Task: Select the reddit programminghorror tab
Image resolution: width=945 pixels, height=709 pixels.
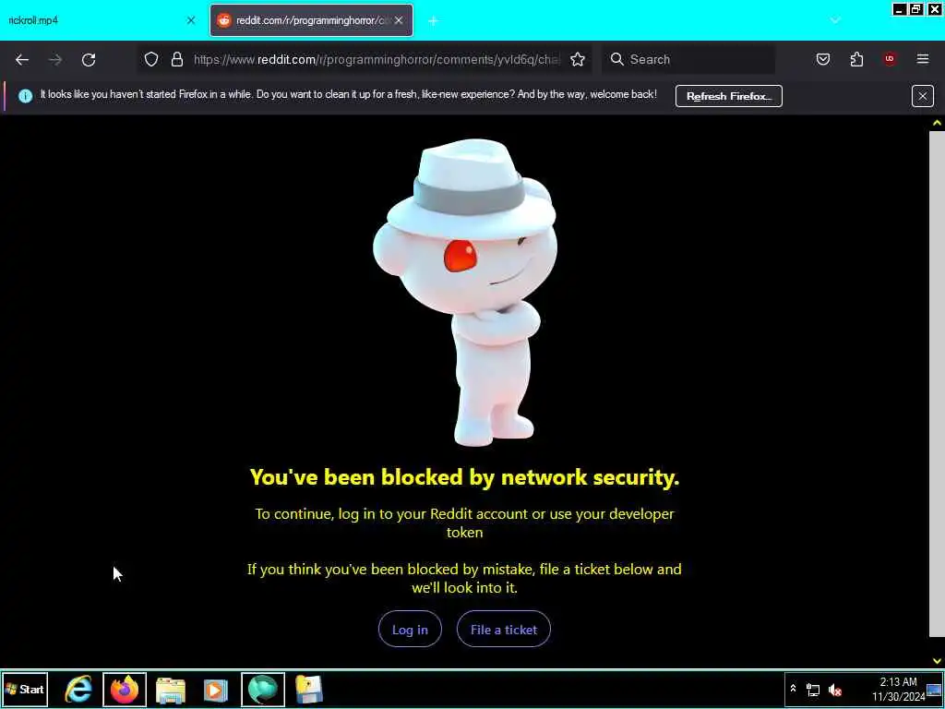Action: 311,20
